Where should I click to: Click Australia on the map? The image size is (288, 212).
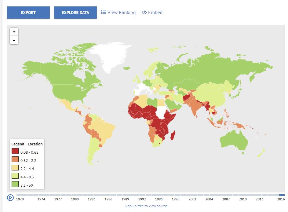[x=233, y=141]
